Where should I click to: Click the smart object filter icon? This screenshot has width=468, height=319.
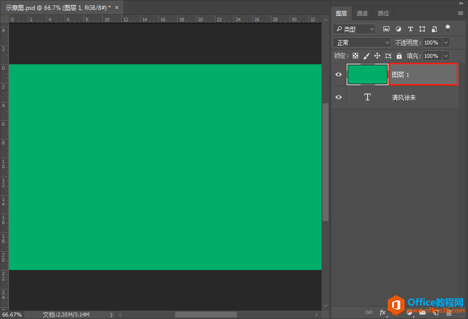(434, 29)
